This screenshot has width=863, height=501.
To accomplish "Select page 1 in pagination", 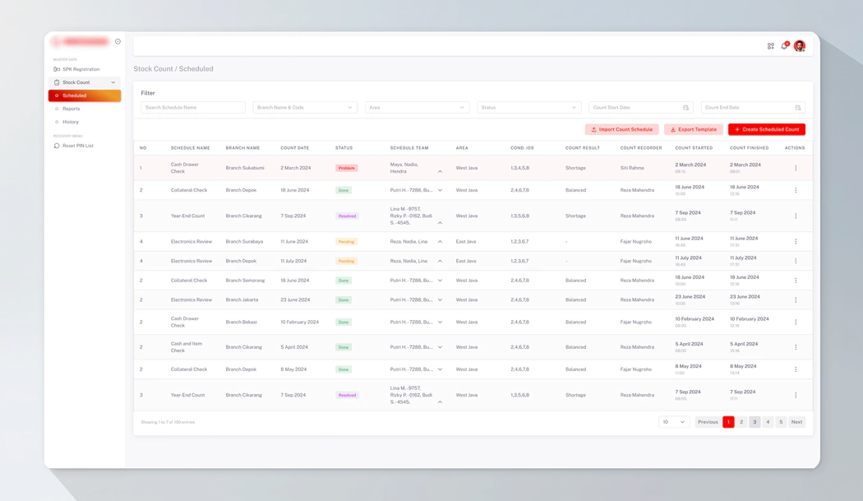I will (x=728, y=422).
